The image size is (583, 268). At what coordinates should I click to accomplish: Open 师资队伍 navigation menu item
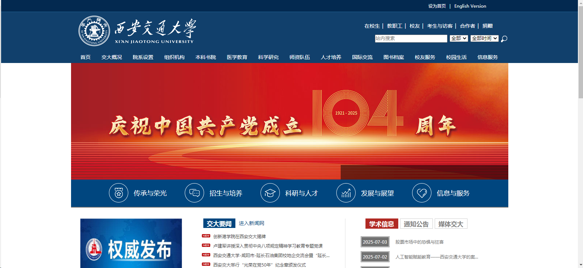300,57
